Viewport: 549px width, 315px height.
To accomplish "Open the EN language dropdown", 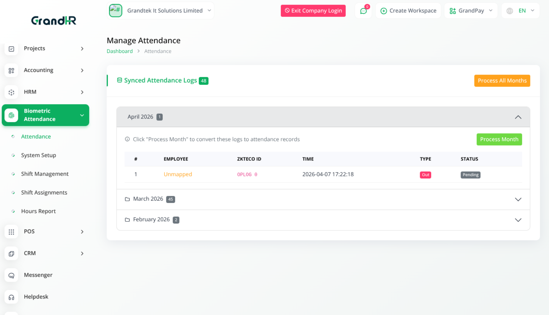I will click(x=520, y=10).
